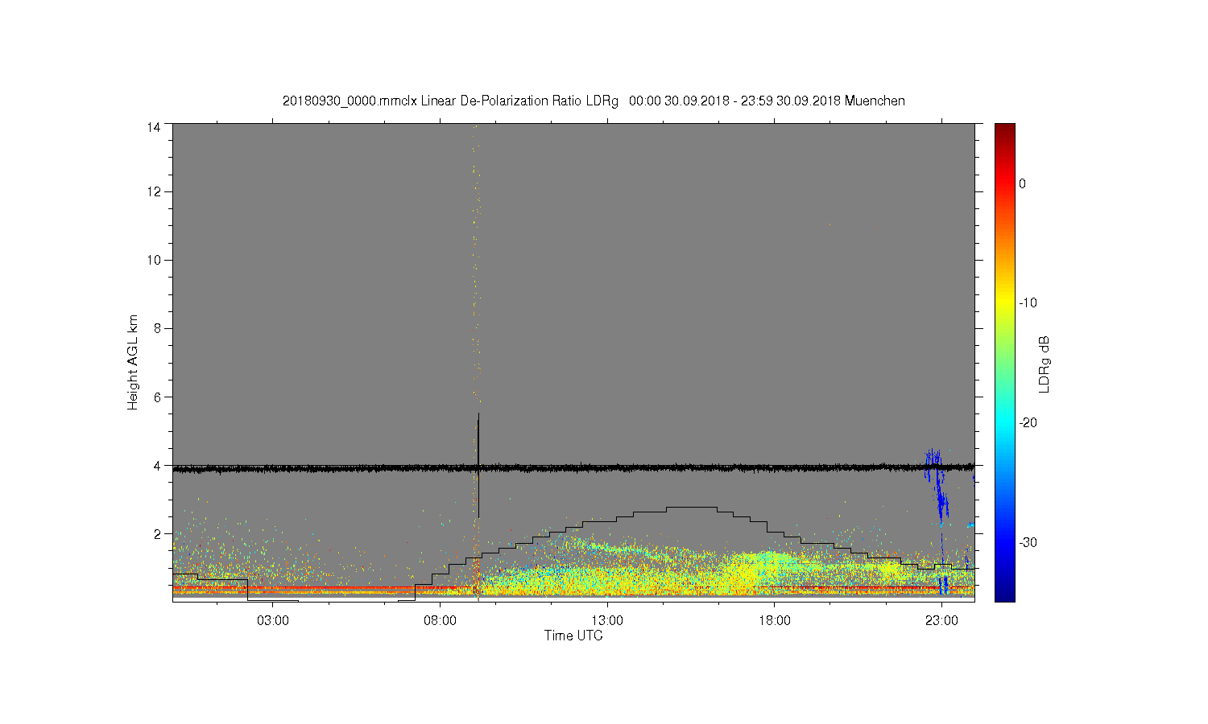Click the 14 km height tick label
The width and height of the screenshot is (1208, 724).
[153, 127]
